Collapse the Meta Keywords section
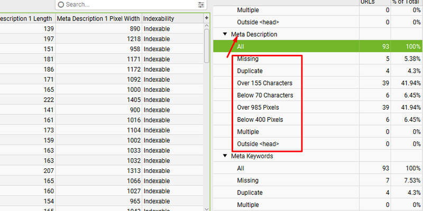Screen dimensions: 423x211 point(224,156)
